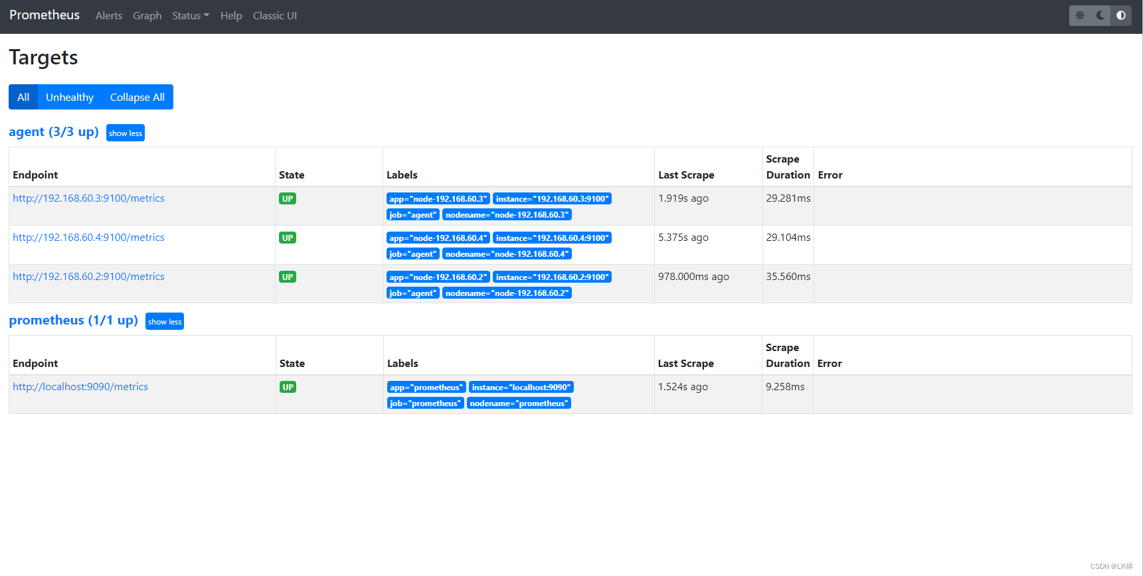Click label nodename="node-192.168.60.2"
This screenshot has height=576, width=1143.
coord(507,293)
